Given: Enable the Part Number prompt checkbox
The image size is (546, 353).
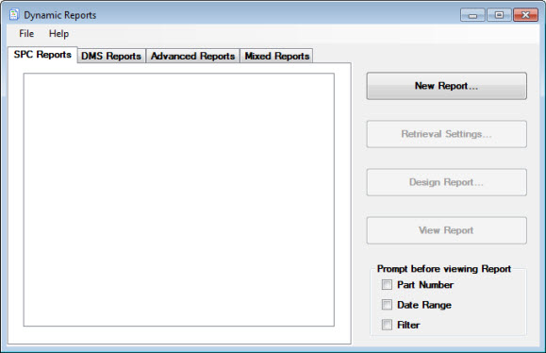Looking at the screenshot, I should click(387, 285).
